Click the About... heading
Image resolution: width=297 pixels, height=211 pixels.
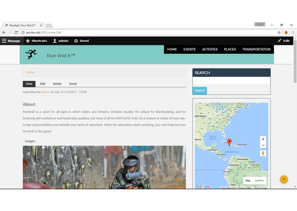30,105
